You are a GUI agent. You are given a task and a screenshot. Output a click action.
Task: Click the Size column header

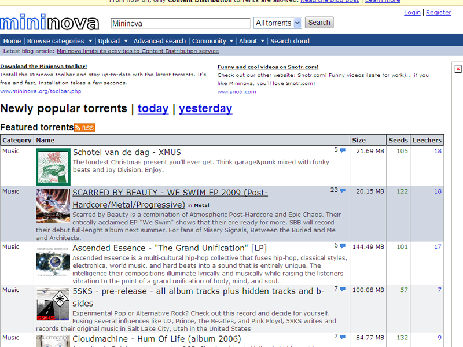click(x=368, y=140)
